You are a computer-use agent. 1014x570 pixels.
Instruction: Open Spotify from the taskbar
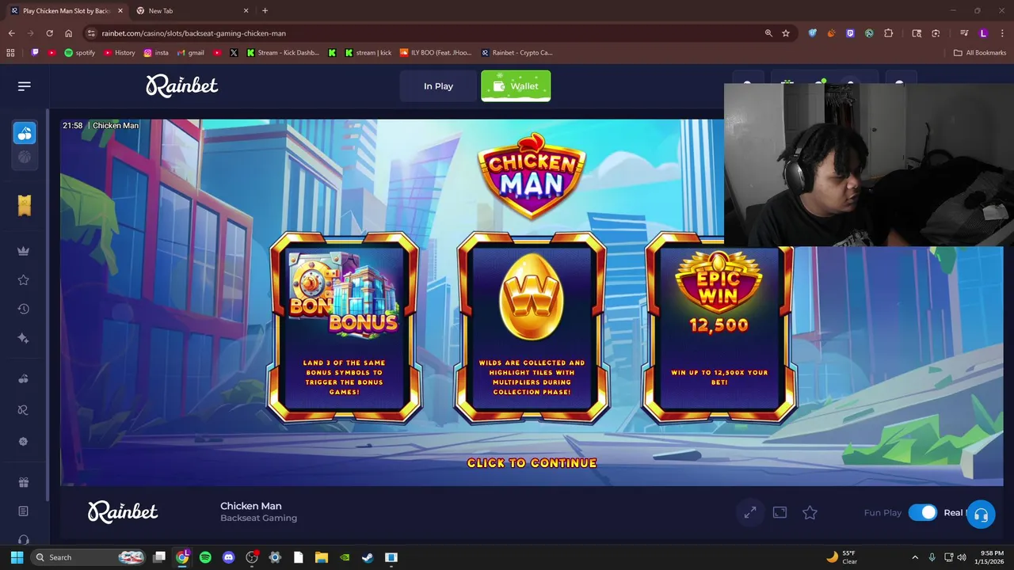(x=205, y=557)
